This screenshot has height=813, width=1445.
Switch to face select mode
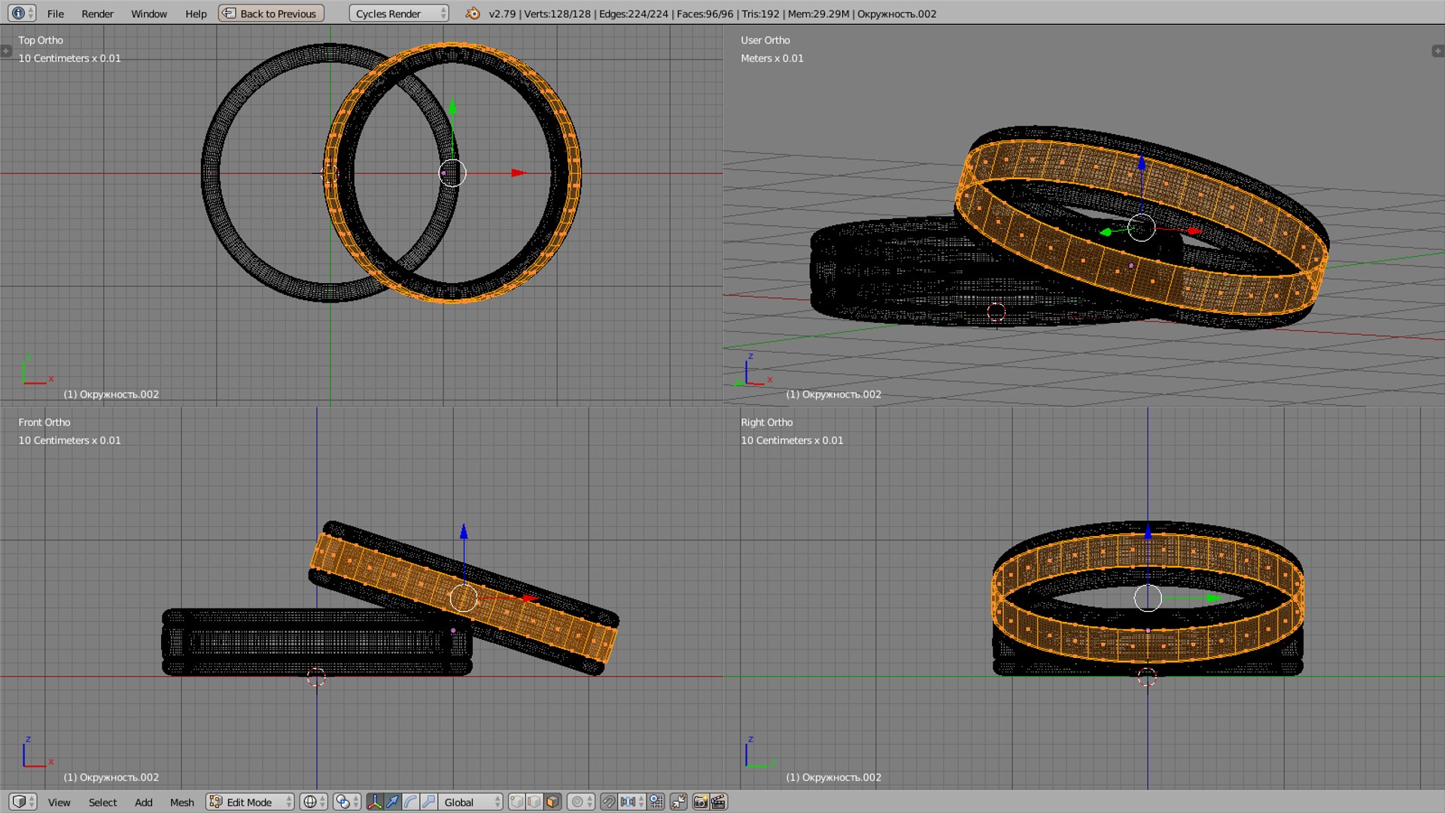552,802
